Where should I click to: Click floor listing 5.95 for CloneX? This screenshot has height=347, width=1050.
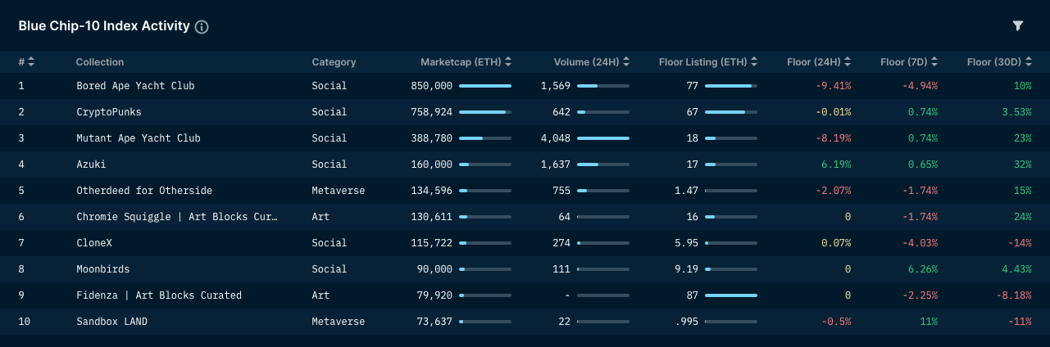[687, 243]
